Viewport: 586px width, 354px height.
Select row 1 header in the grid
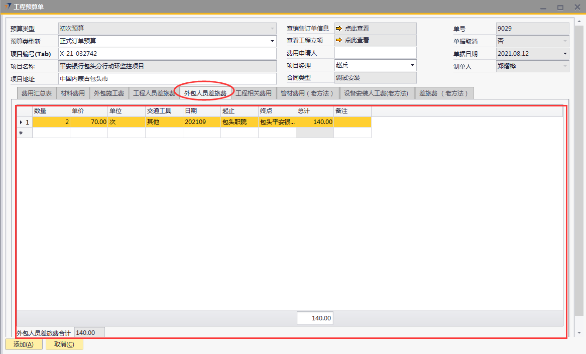coord(25,122)
